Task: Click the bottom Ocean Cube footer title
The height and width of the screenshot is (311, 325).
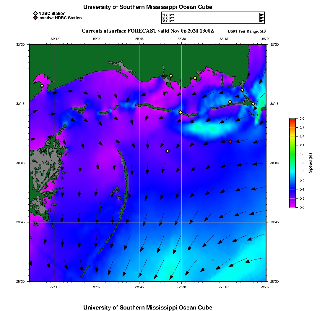Action: click(x=148, y=307)
